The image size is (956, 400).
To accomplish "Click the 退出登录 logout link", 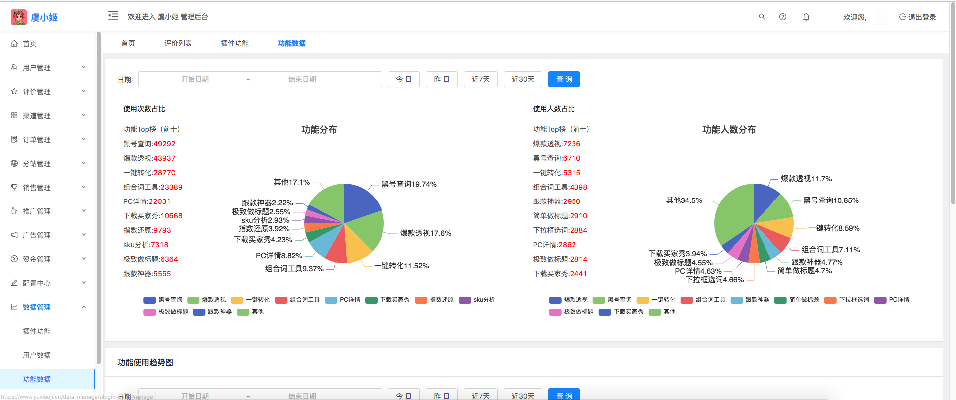I will (x=917, y=17).
